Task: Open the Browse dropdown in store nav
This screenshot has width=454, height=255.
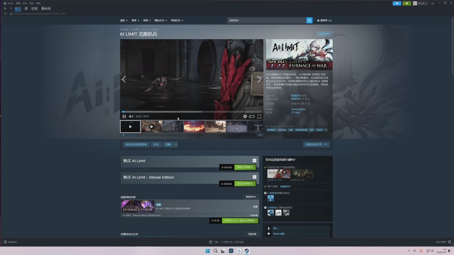Action: point(124,20)
